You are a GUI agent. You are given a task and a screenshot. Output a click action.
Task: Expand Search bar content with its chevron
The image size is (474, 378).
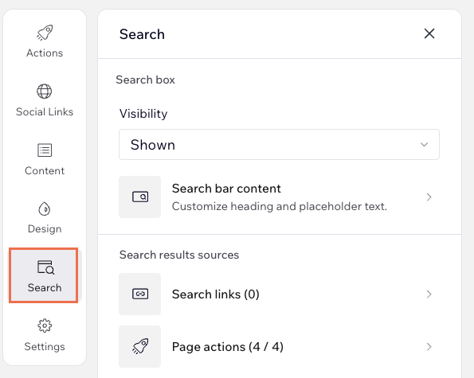pyautogui.click(x=429, y=197)
